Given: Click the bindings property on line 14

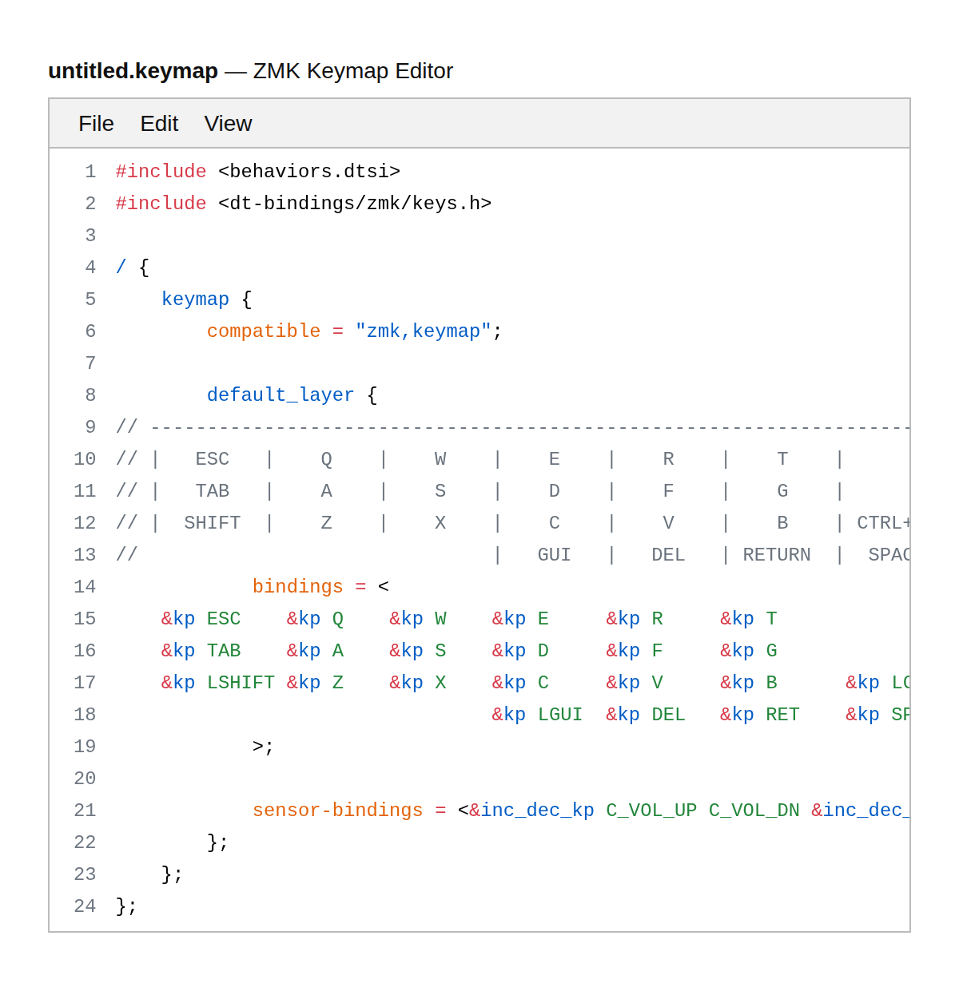Looking at the screenshot, I should [298, 587].
